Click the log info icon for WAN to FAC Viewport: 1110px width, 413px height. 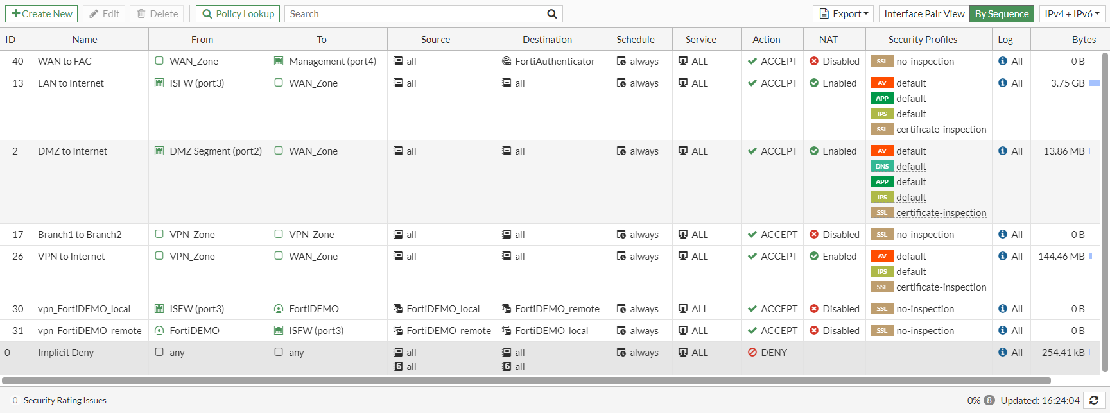[x=1003, y=62]
